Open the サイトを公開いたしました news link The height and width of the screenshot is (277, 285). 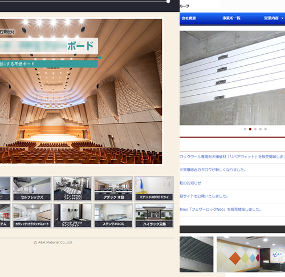pyautogui.click(x=203, y=196)
